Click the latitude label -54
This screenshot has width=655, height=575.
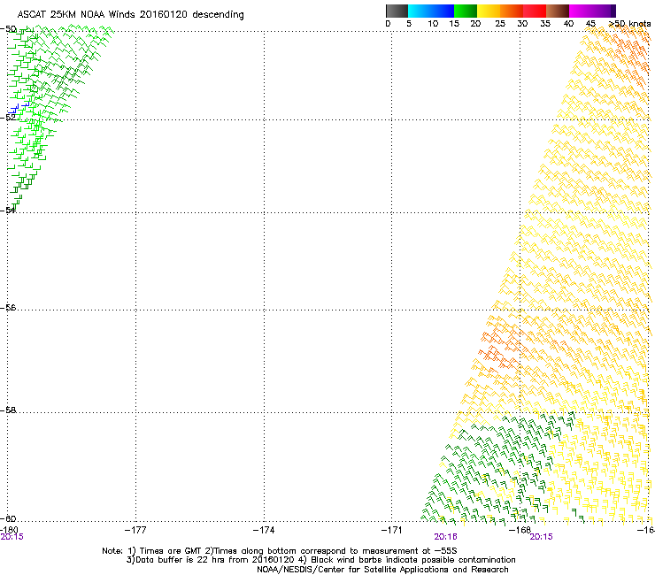pos(8,210)
